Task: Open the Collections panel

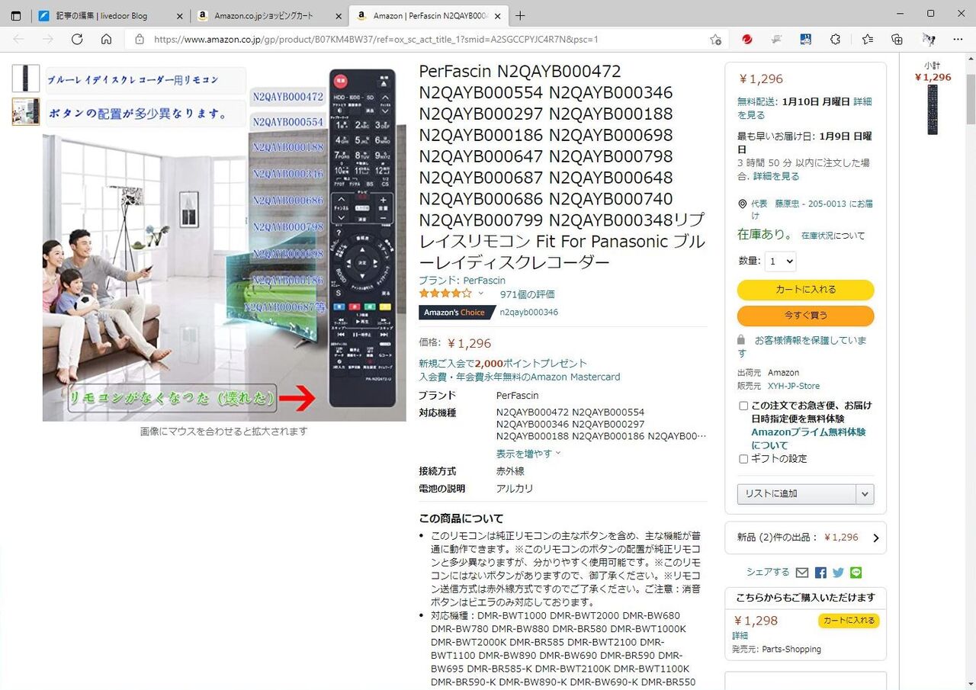Action: pos(897,39)
